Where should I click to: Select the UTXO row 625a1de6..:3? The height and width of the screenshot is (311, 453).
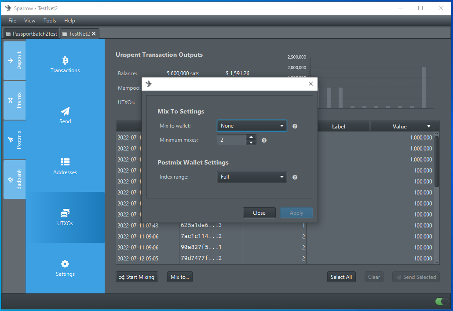[x=275, y=225]
